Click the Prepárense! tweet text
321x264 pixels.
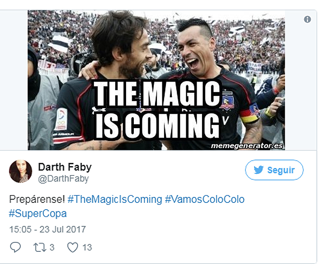point(37,199)
